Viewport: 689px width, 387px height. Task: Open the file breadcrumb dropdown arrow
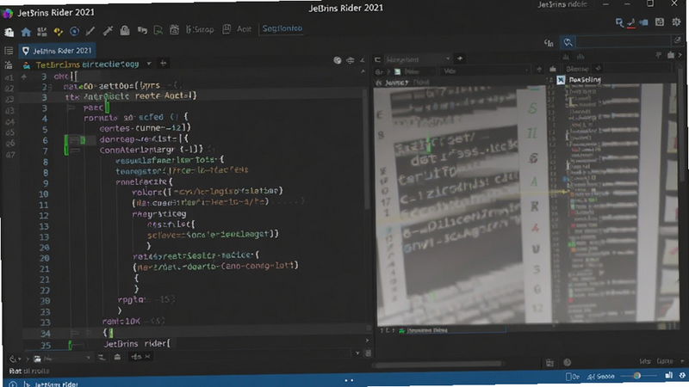tap(149, 64)
